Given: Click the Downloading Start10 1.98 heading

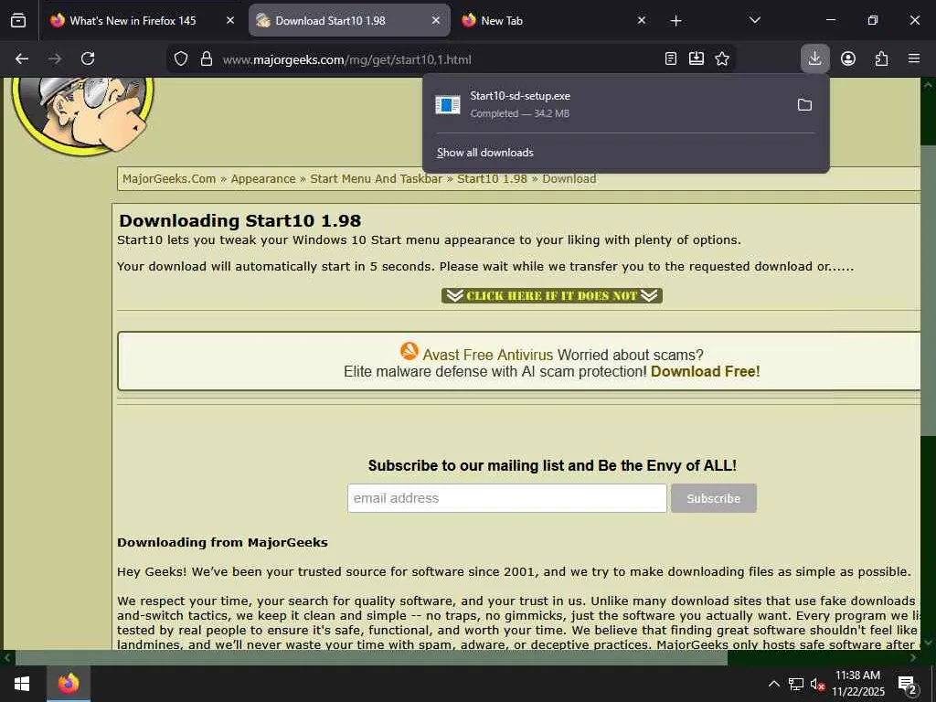Looking at the screenshot, I should (x=240, y=221).
